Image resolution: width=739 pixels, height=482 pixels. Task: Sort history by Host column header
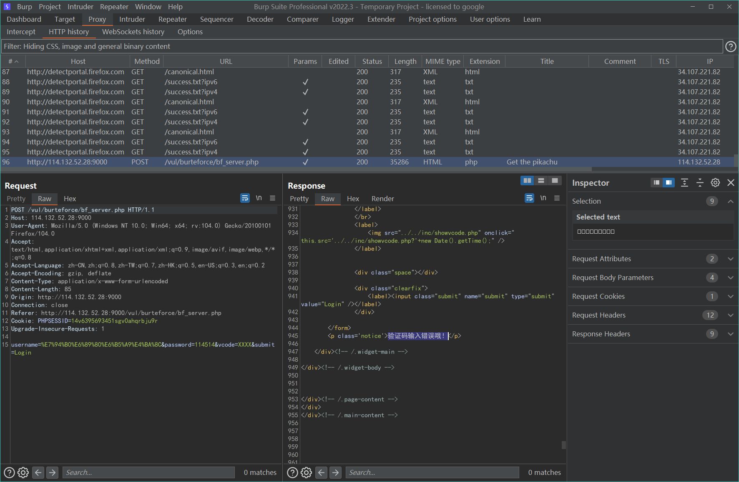pyautogui.click(x=78, y=61)
